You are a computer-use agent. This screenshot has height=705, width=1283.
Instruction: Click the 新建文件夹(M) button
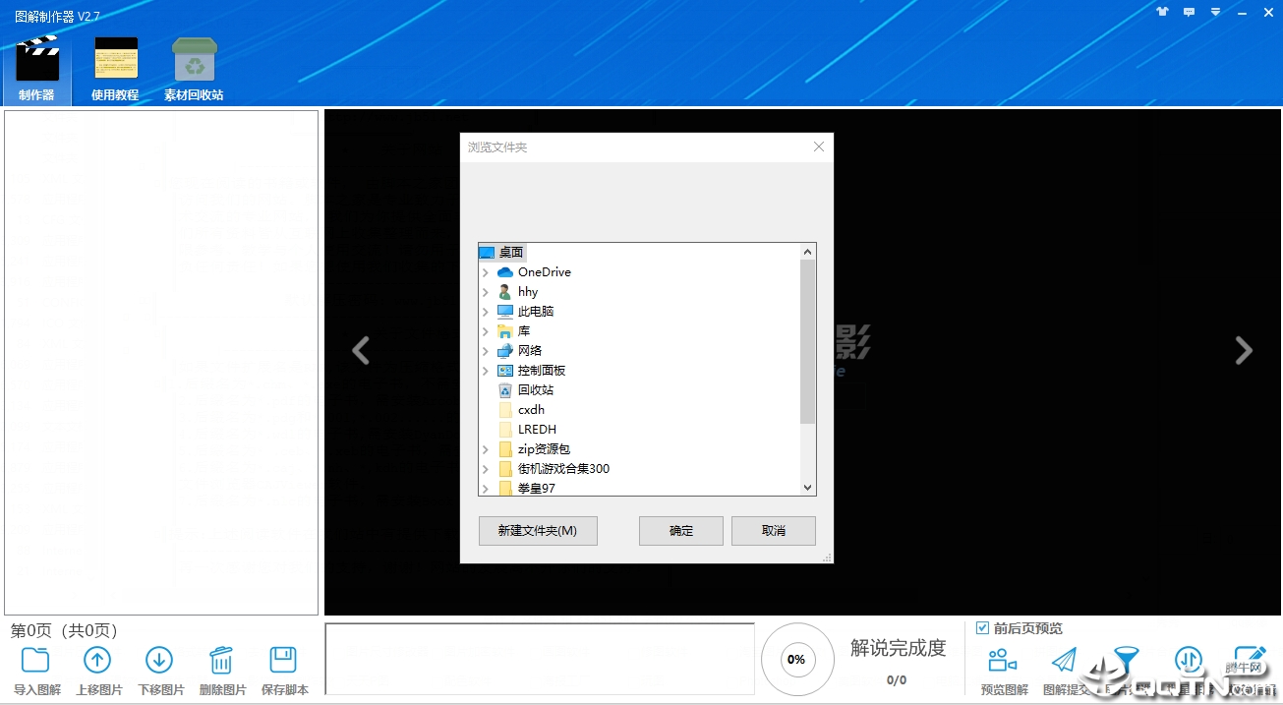pyautogui.click(x=537, y=530)
